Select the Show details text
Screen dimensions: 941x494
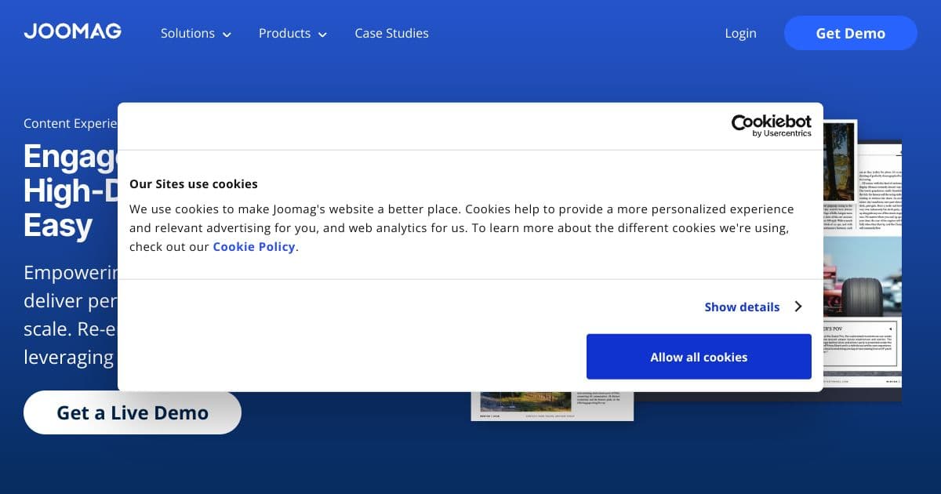point(742,307)
